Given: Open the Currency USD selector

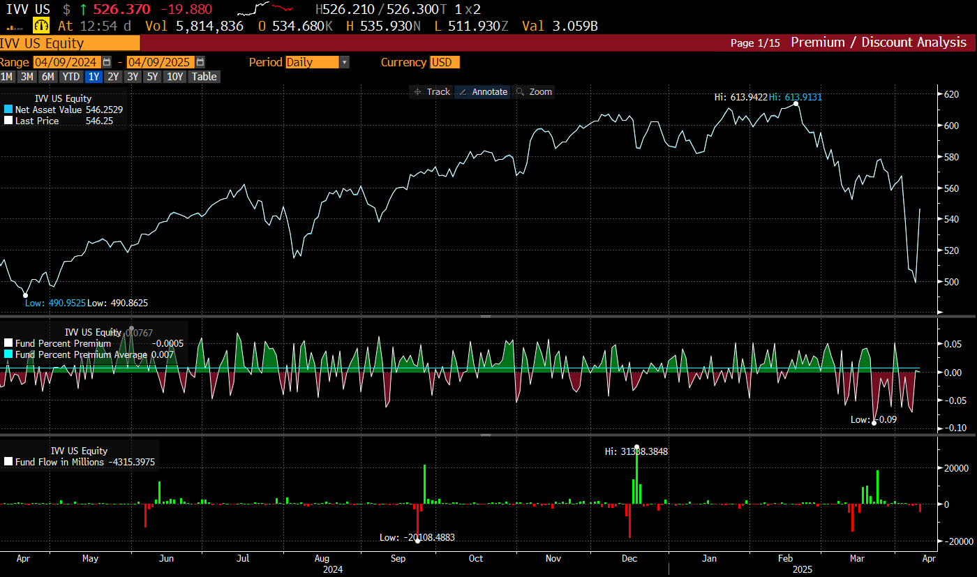Looking at the screenshot, I should point(445,62).
